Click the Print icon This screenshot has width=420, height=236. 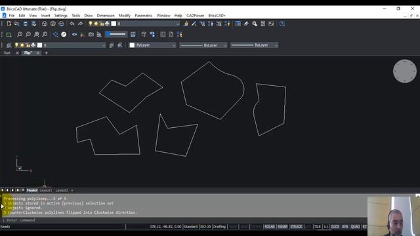click(x=52, y=24)
